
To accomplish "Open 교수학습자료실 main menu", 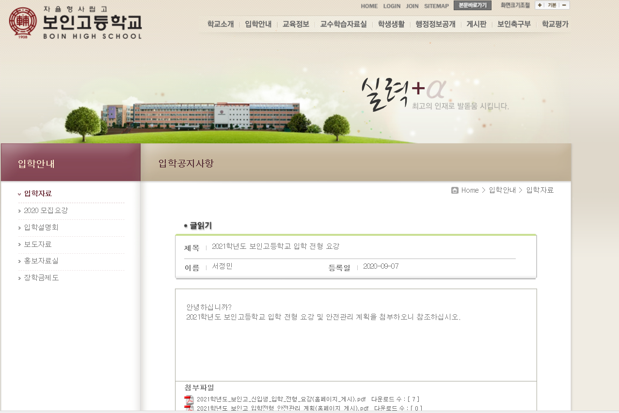I will [x=344, y=24].
